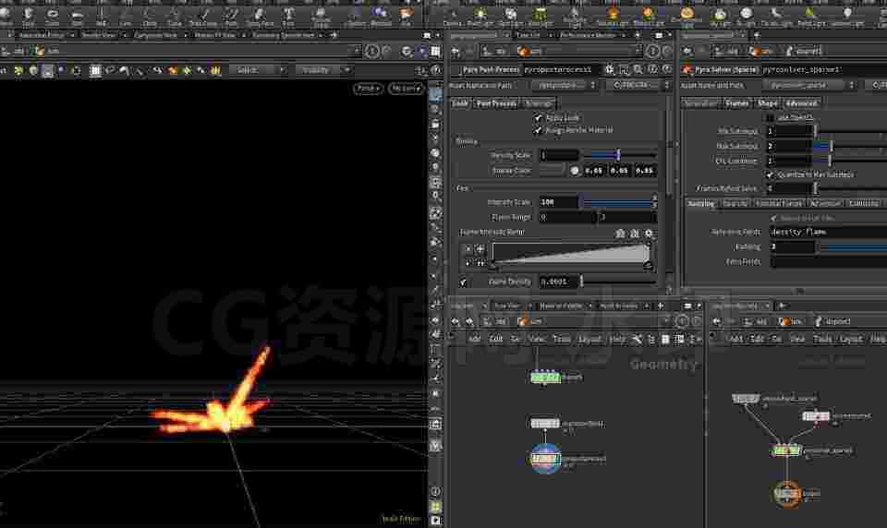Select the orange output node in DOP network
Screen dimensions: 887x528
[x=787, y=494]
